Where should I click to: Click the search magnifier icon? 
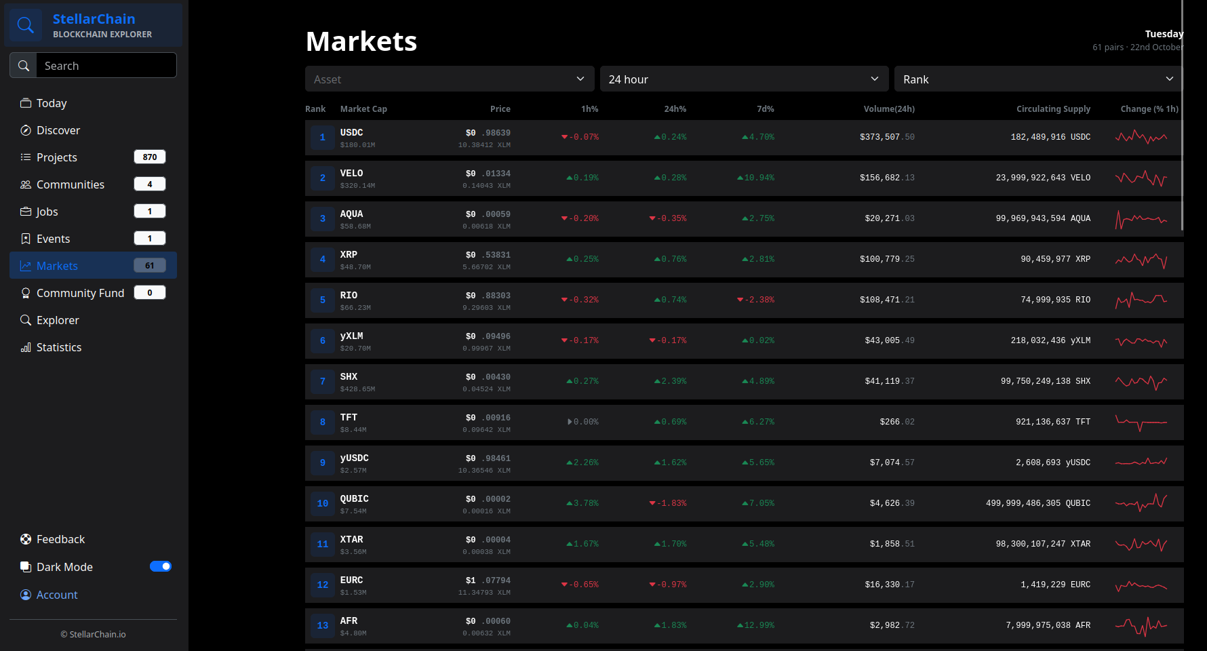coord(24,66)
